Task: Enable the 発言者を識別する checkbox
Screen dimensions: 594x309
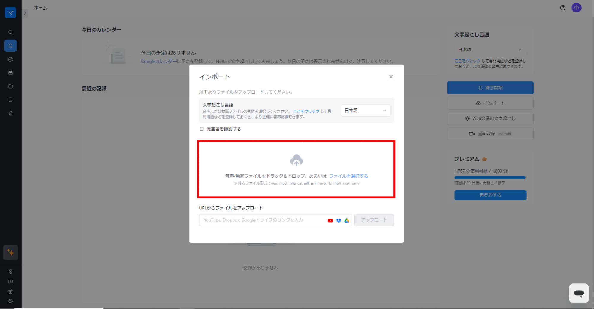Action: pos(201,129)
